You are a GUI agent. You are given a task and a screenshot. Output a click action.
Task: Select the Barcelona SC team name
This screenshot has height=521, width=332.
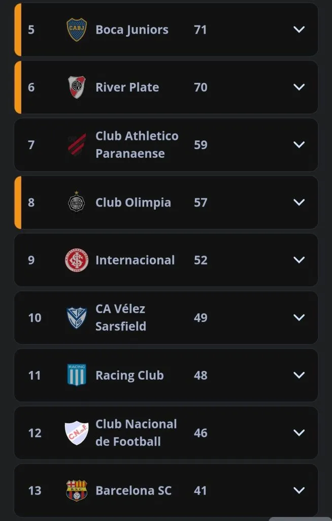134,490
